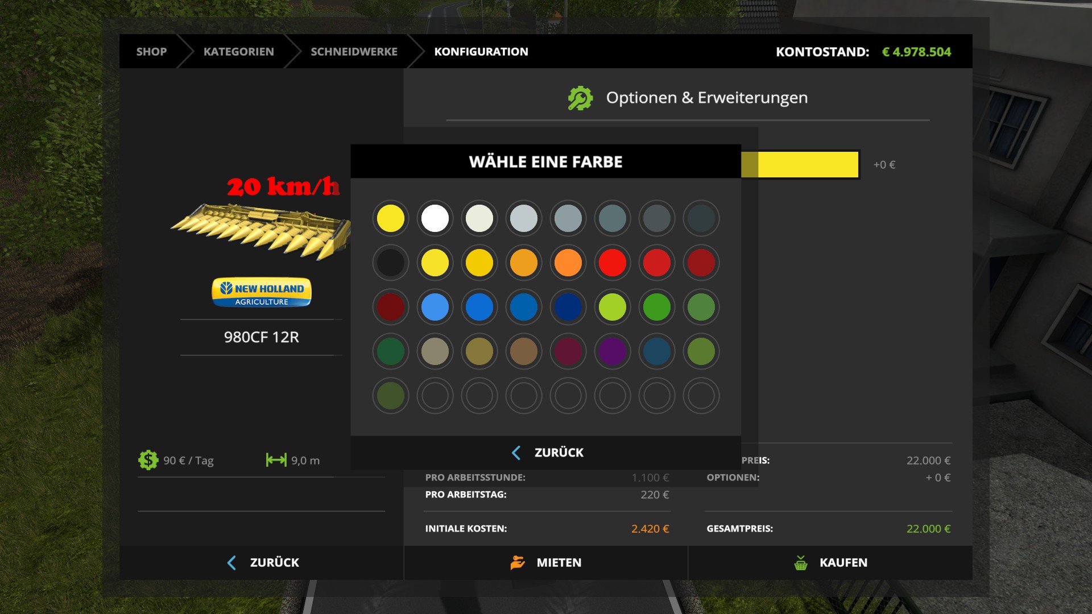Image resolution: width=1092 pixels, height=614 pixels.
Task: Choose the lime green color swatch
Action: pyautogui.click(x=613, y=307)
